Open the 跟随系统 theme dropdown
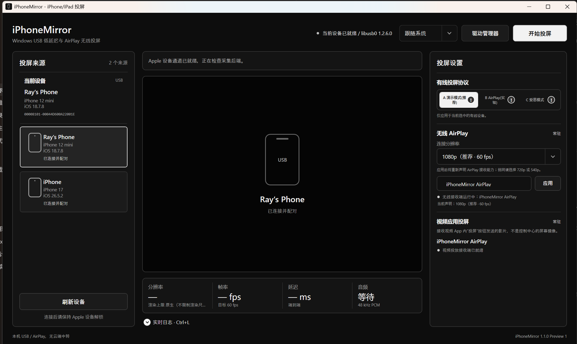The width and height of the screenshot is (577, 344). click(428, 33)
